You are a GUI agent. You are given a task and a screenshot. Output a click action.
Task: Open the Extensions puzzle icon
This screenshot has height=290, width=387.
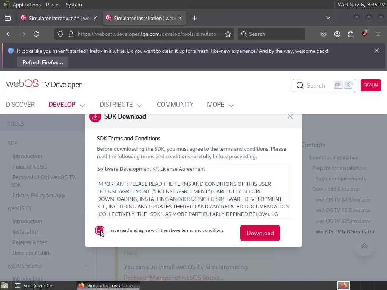351,34
